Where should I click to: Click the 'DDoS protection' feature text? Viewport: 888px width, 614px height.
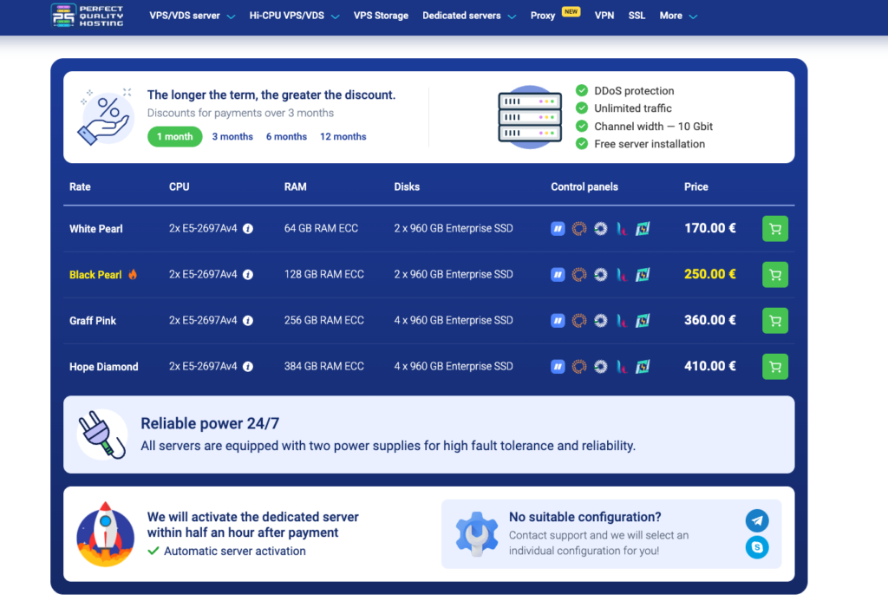(x=634, y=91)
